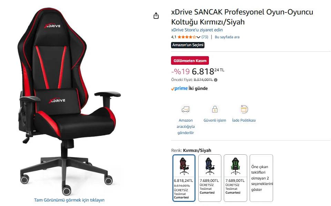Click the Gülümseten Kasım deal badge
This screenshot has width=331, height=206.
[x=190, y=61]
